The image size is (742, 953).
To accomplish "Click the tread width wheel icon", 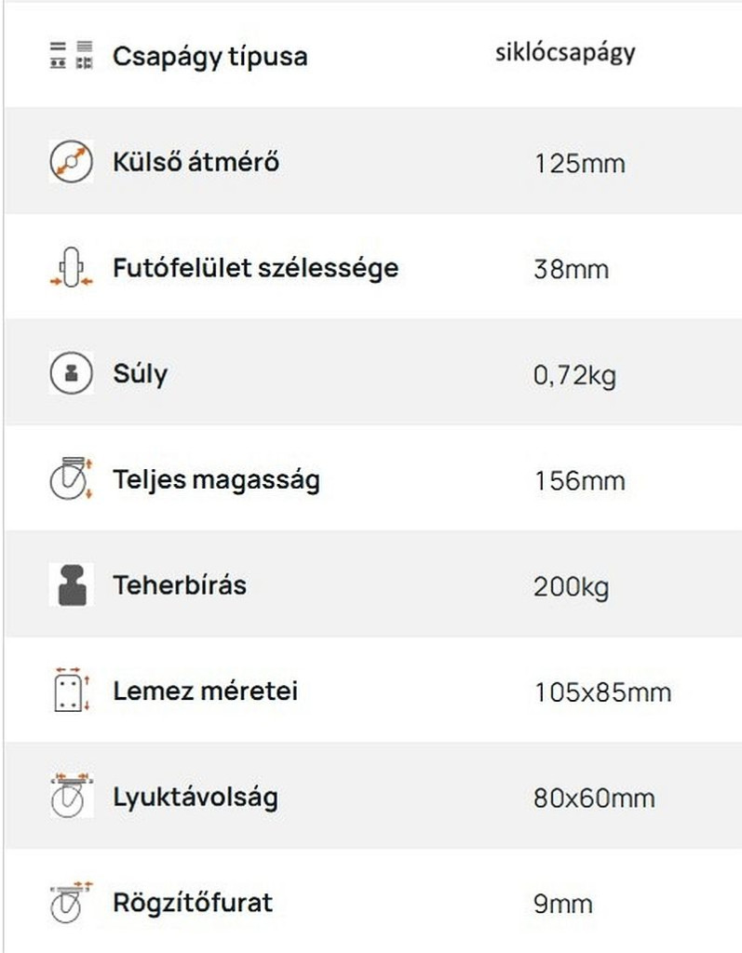I will click(72, 269).
